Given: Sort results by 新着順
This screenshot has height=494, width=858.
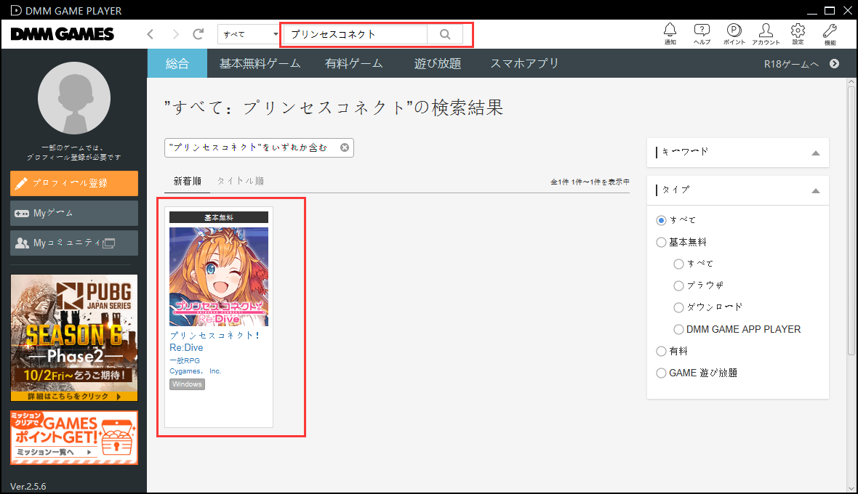Looking at the screenshot, I should click(x=187, y=182).
